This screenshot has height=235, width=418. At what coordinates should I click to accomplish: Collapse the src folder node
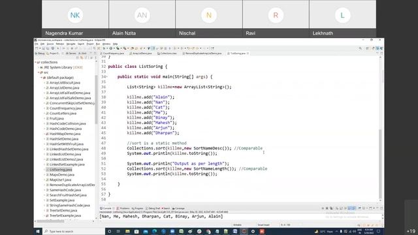(x=39, y=72)
